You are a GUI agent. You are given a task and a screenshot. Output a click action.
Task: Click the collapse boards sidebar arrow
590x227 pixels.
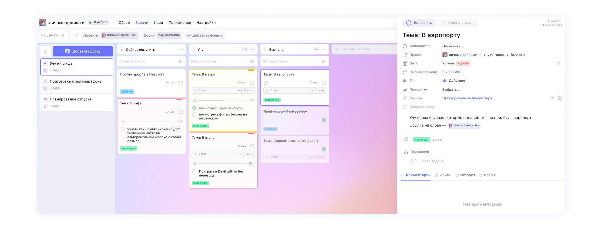[x=45, y=51]
